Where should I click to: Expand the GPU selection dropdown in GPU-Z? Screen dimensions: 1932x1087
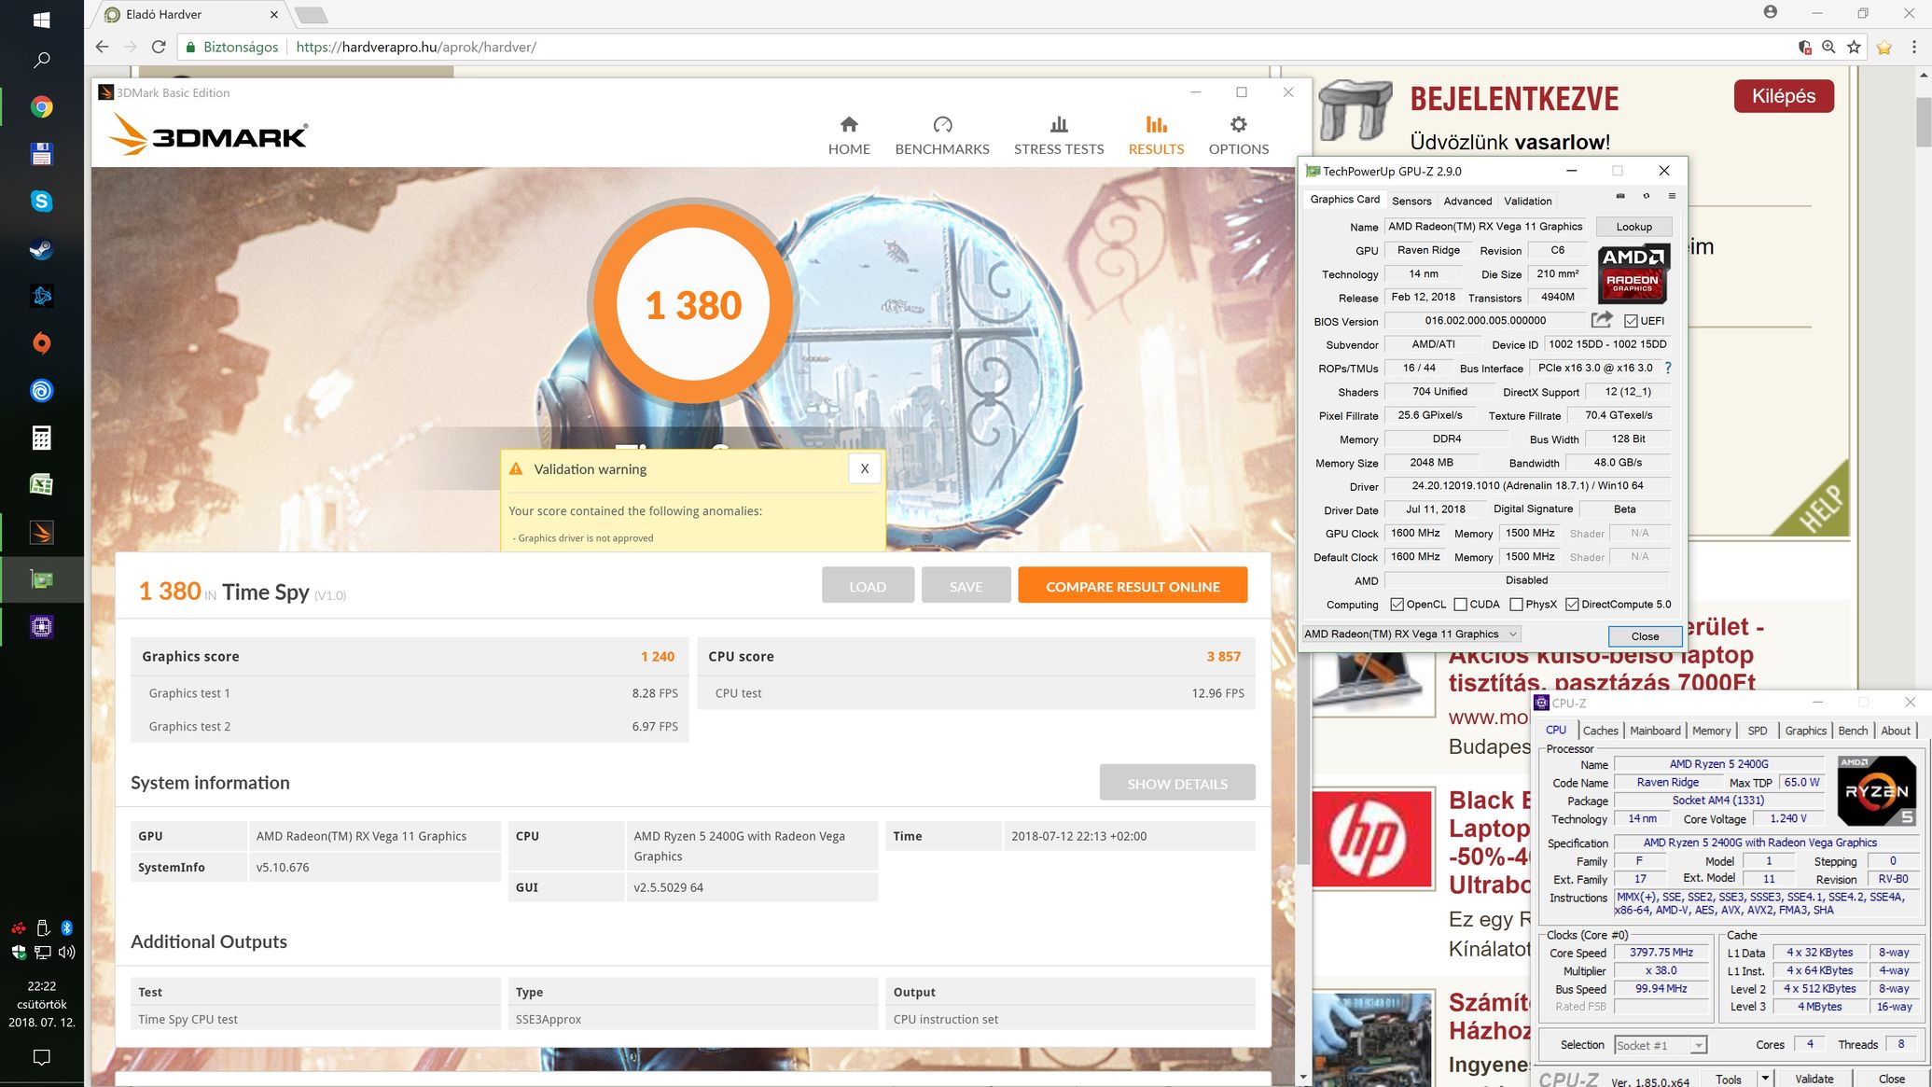click(x=1513, y=634)
